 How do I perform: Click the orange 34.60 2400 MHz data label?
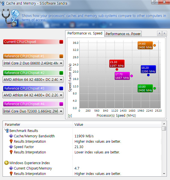click(145, 45)
